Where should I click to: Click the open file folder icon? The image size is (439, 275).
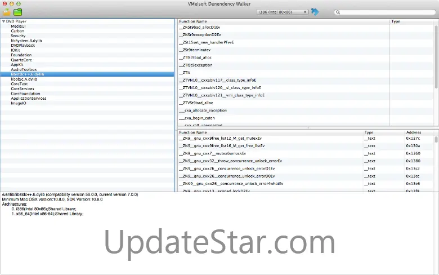pos(6,12)
